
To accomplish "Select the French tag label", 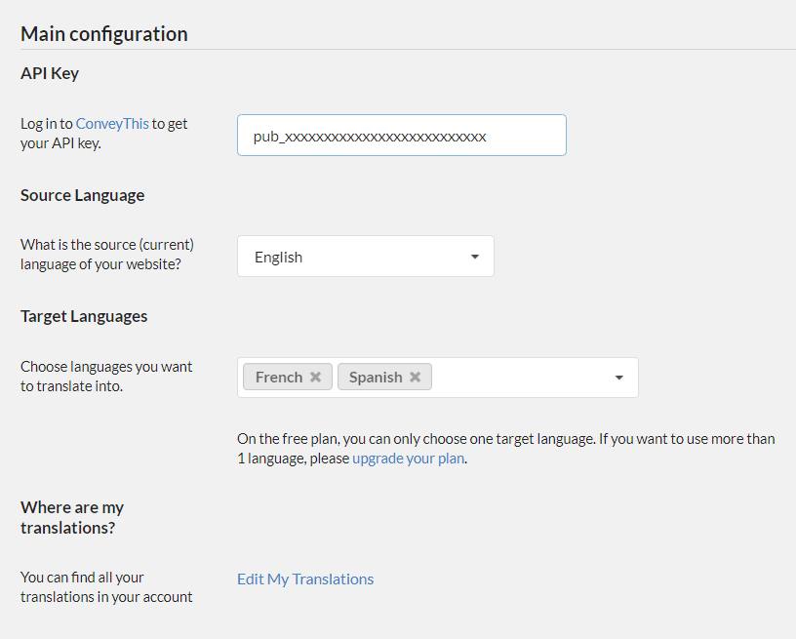I will point(278,378).
